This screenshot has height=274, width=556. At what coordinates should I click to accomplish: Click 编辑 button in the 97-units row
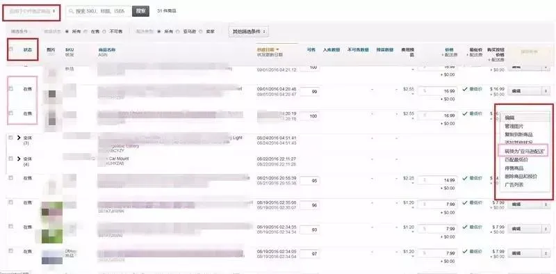[525, 253]
